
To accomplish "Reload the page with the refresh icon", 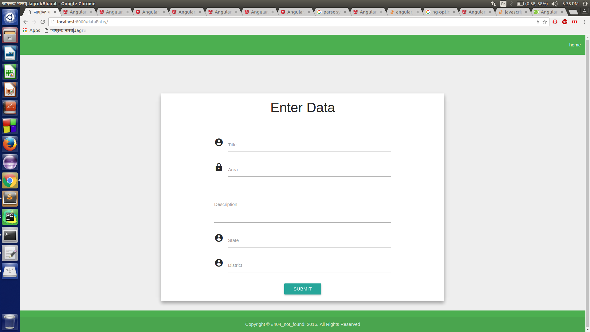I will (x=43, y=22).
